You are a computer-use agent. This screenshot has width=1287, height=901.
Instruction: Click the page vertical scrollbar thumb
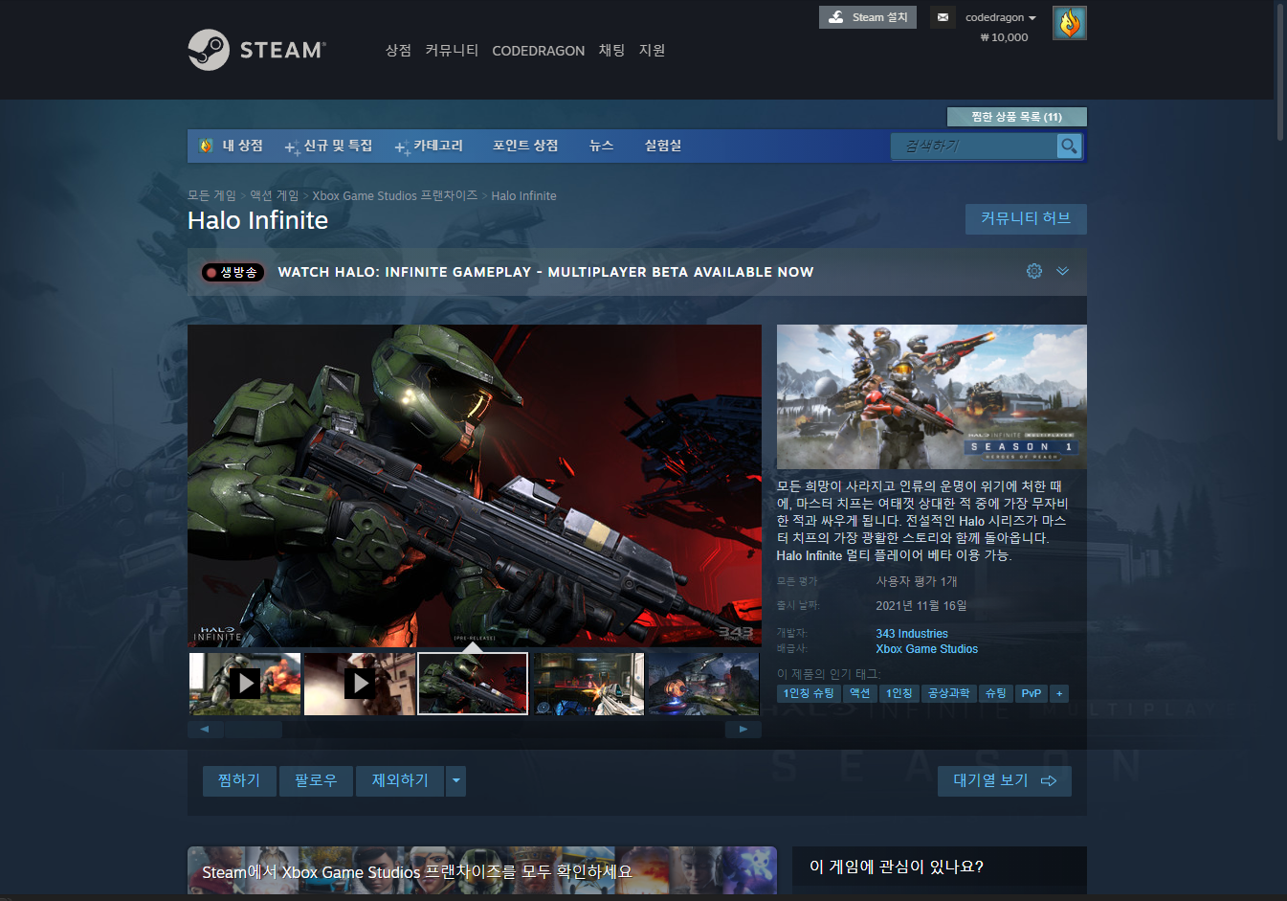[1280, 72]
